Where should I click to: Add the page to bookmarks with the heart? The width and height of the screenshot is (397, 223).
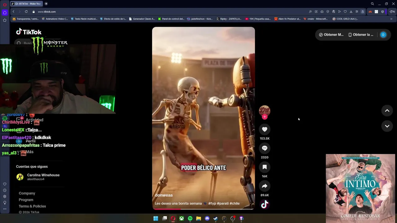pyautogui.click(x=345, y=11)
